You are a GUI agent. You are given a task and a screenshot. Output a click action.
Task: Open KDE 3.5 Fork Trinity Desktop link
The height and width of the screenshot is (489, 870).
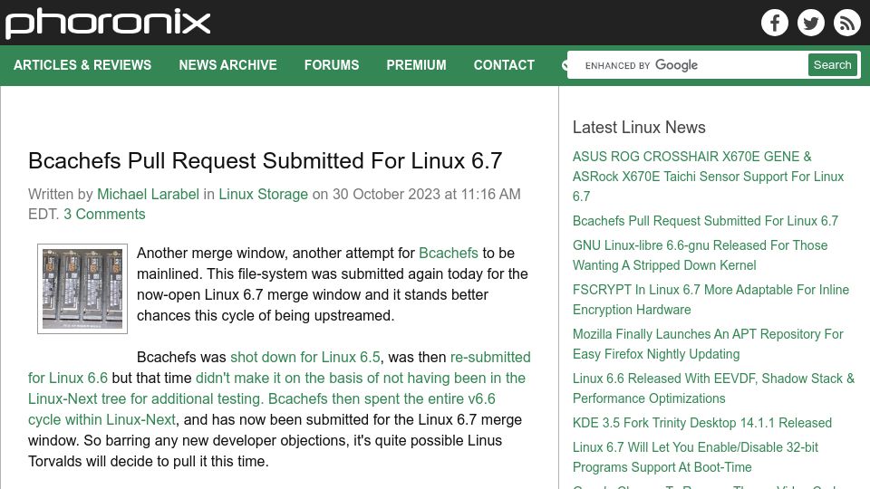[701, 423]
